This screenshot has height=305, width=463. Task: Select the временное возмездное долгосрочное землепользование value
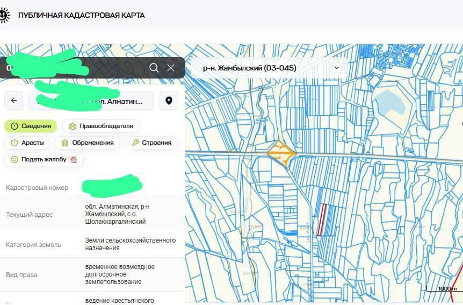click(120, 274)
